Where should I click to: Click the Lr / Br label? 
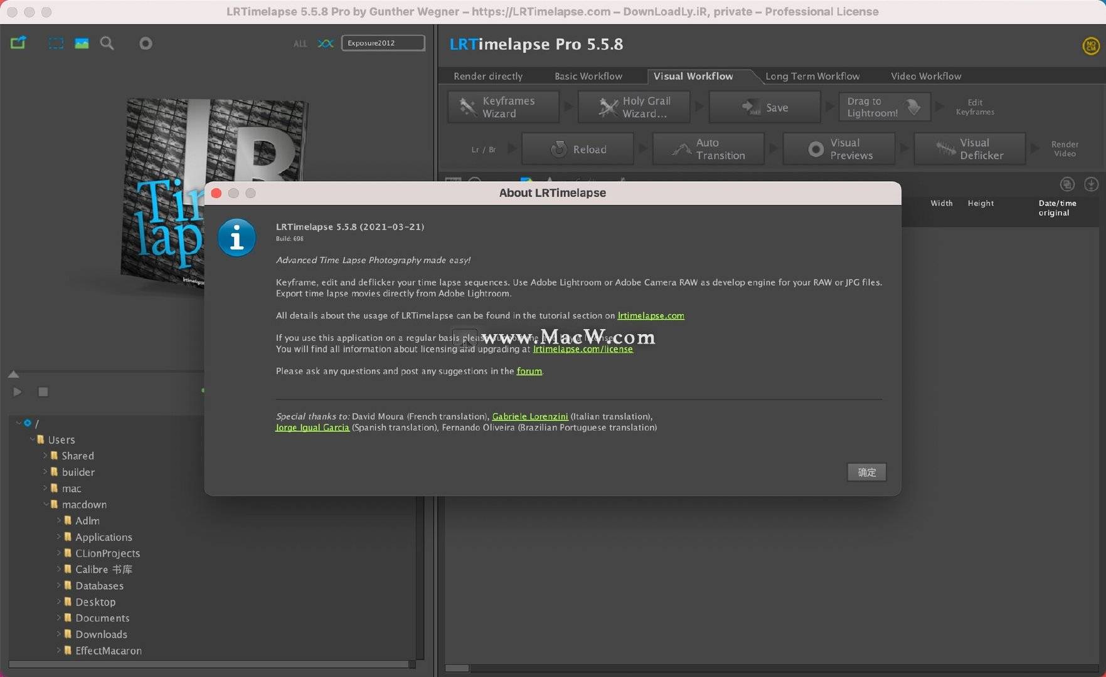[x=483, y=150]
